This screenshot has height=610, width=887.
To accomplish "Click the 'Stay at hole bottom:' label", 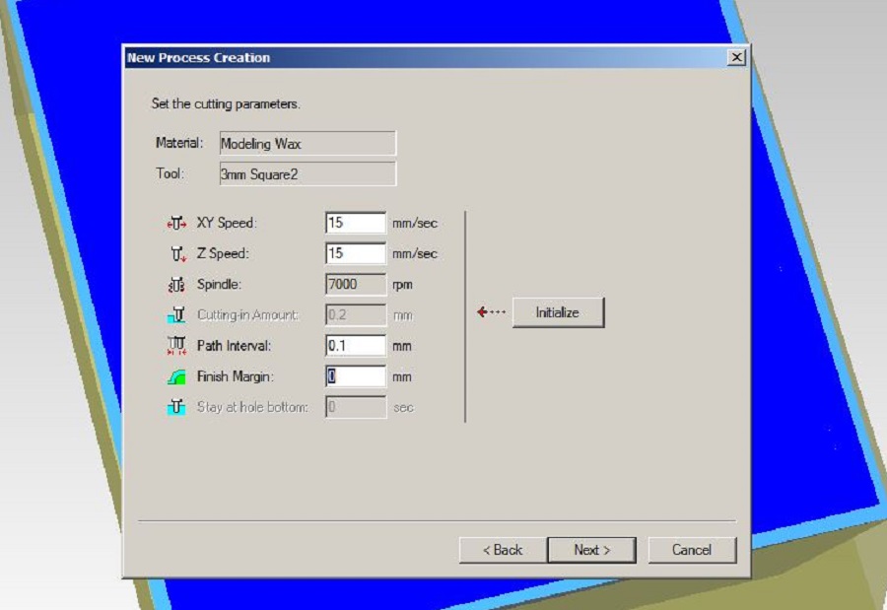I will pyautogui.click(x=252, y=407).
